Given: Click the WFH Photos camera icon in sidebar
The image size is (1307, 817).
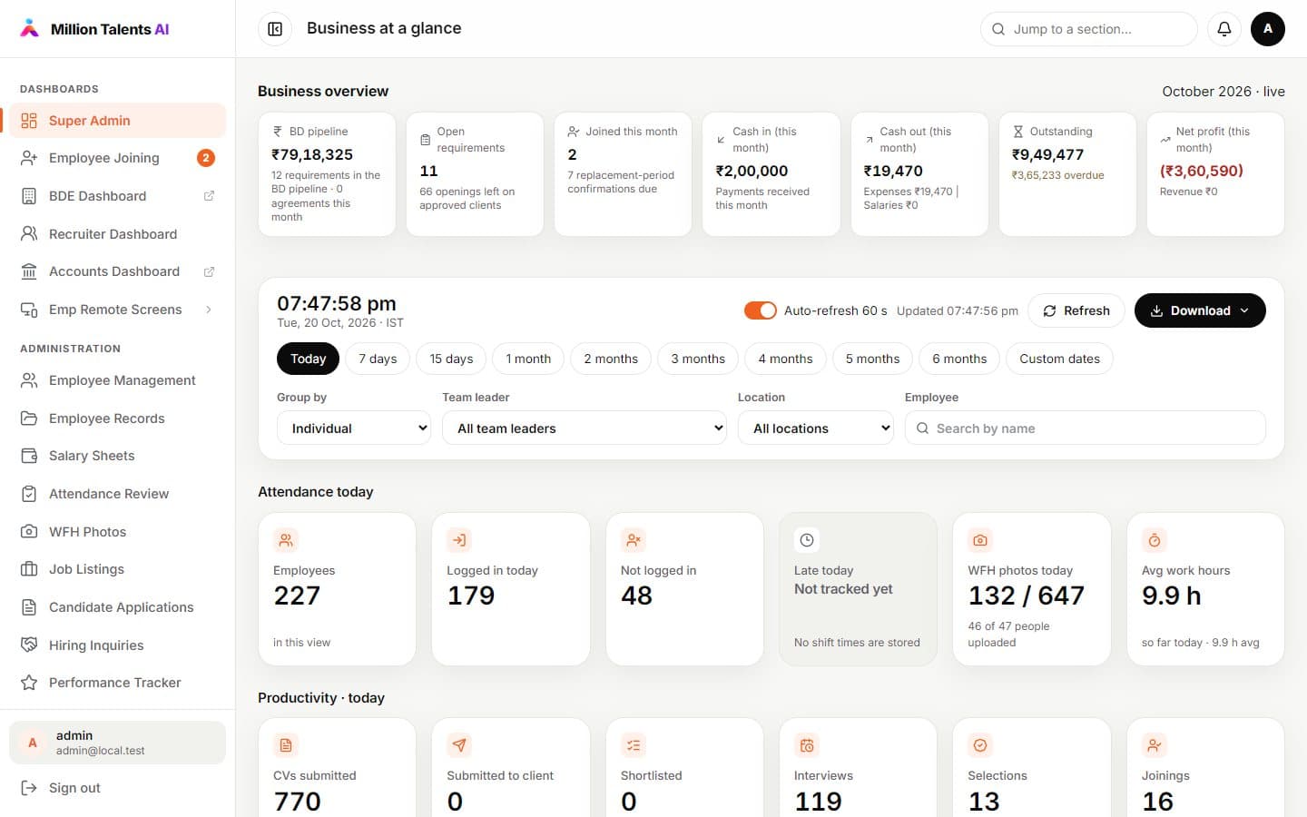Looking at the screenshot, I should coord(29,532).
